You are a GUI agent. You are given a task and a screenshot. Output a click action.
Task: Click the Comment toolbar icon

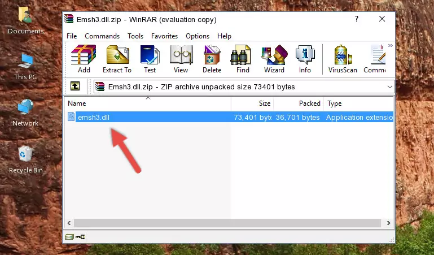[375, 59]
